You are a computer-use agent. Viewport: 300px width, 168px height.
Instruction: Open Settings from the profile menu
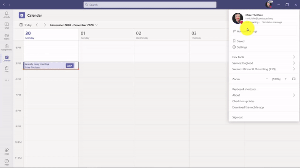[x=242, y=47]
